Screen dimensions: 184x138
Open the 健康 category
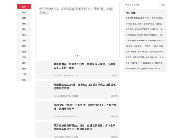pos(24,69)
